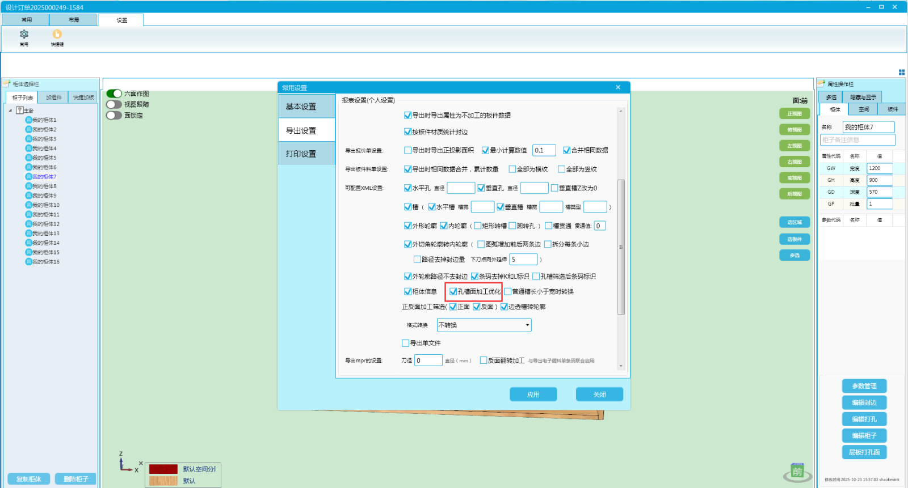The height and width of the screenshot is (488, 908).
Task: Click scroll up arrow in settings dialog
Action: (x=621, y=111)
